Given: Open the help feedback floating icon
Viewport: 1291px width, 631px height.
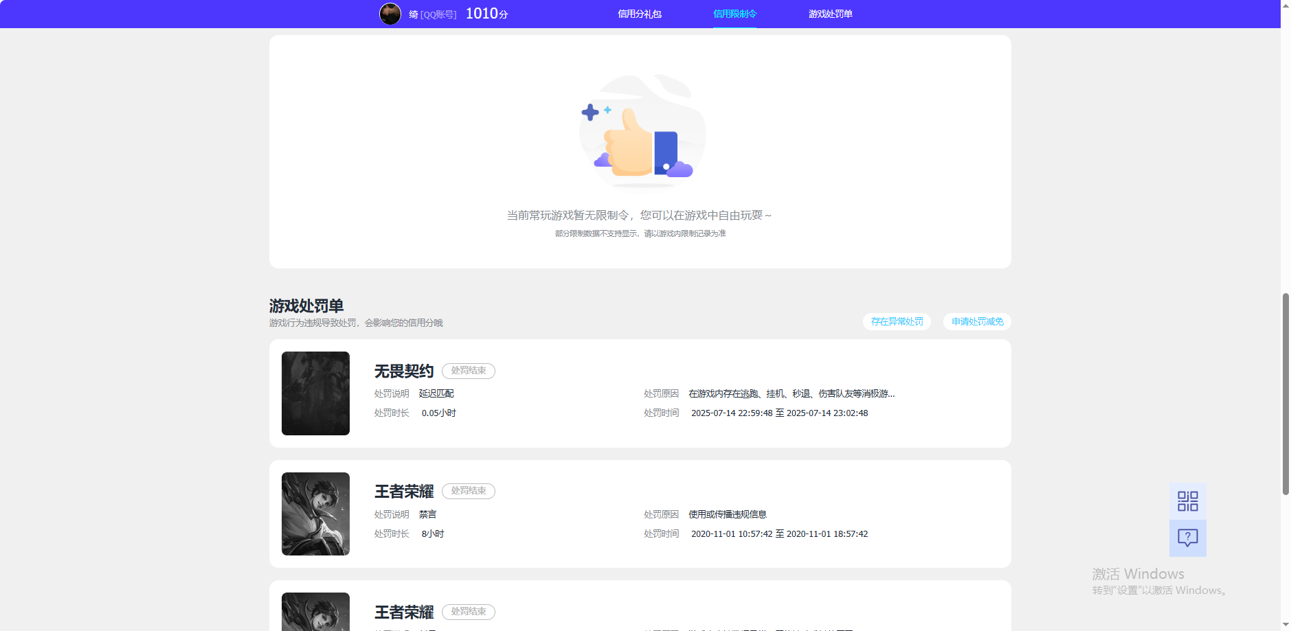Looking at the screenshot, I should click(1188, 538).
